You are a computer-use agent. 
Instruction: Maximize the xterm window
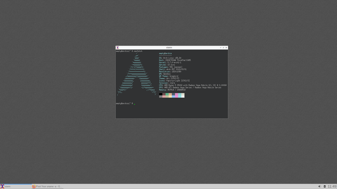[x=224, y=48]
